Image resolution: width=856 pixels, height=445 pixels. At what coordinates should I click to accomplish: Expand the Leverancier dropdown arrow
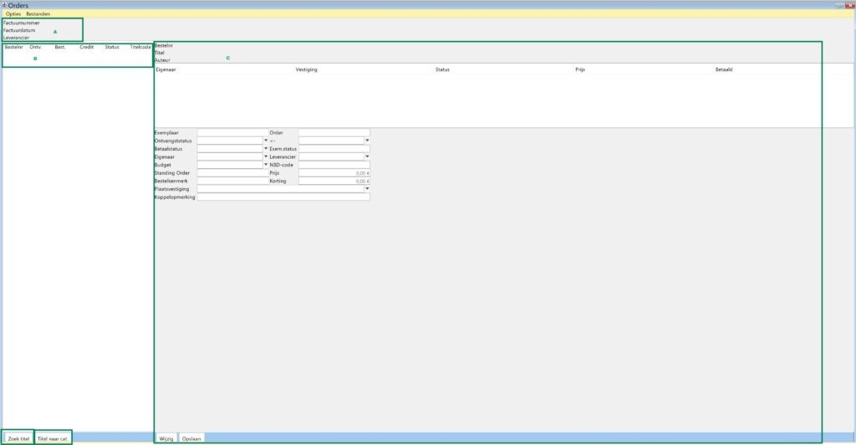pos(367,156)
